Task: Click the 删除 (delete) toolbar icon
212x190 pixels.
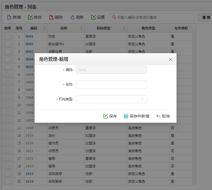Action: [x=51, y=17]
